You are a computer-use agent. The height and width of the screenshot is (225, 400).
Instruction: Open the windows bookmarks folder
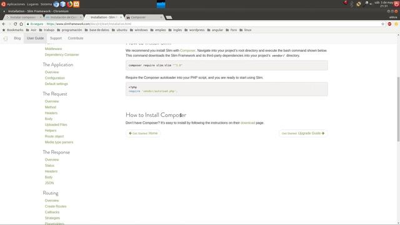[139, 30]
